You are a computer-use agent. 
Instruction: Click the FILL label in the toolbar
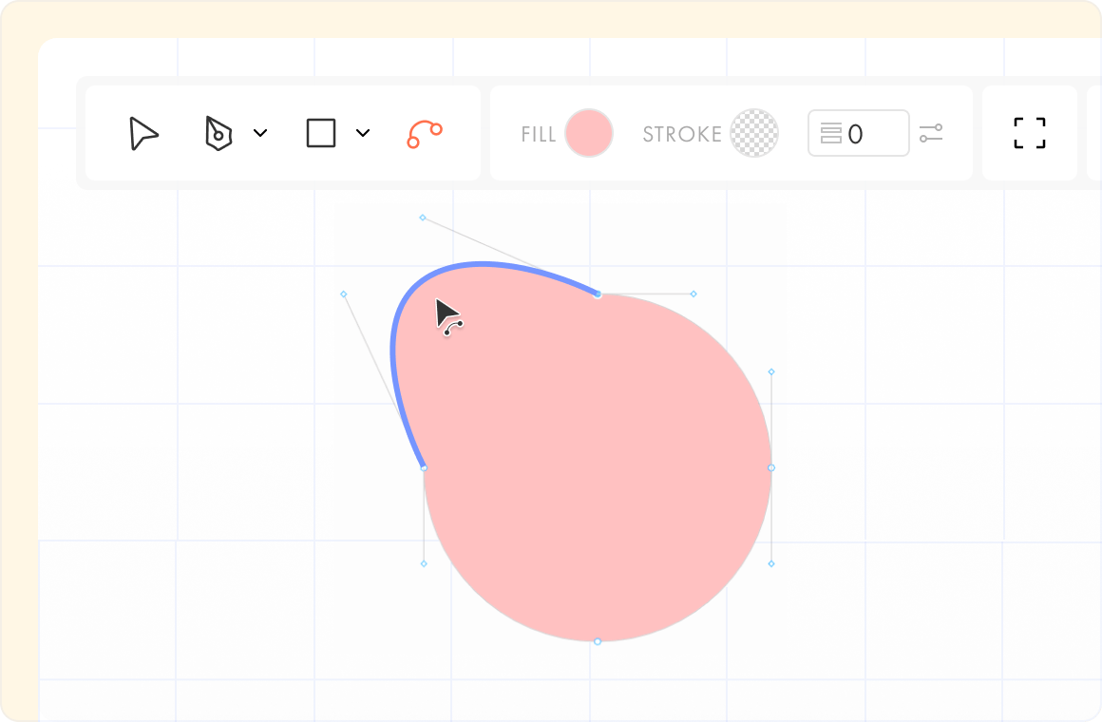538,133
